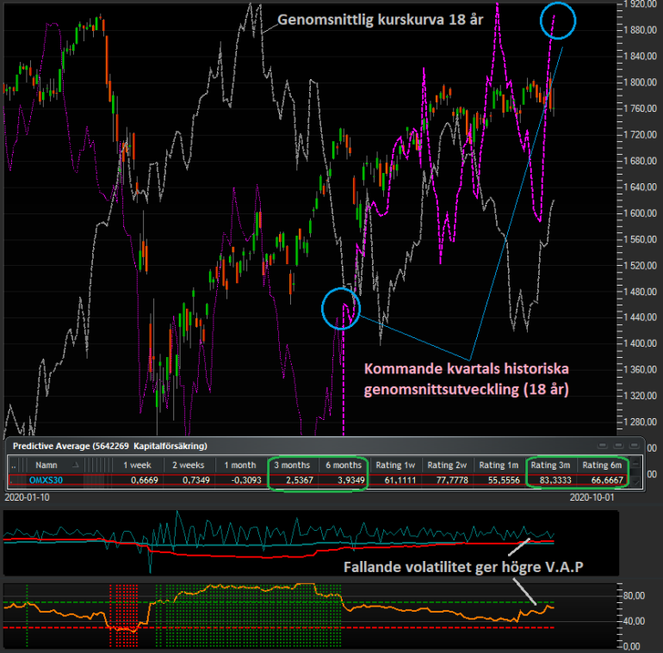Select the OMXS30 row name
Screen dimensions: 663x653
(x=45, y=481)
